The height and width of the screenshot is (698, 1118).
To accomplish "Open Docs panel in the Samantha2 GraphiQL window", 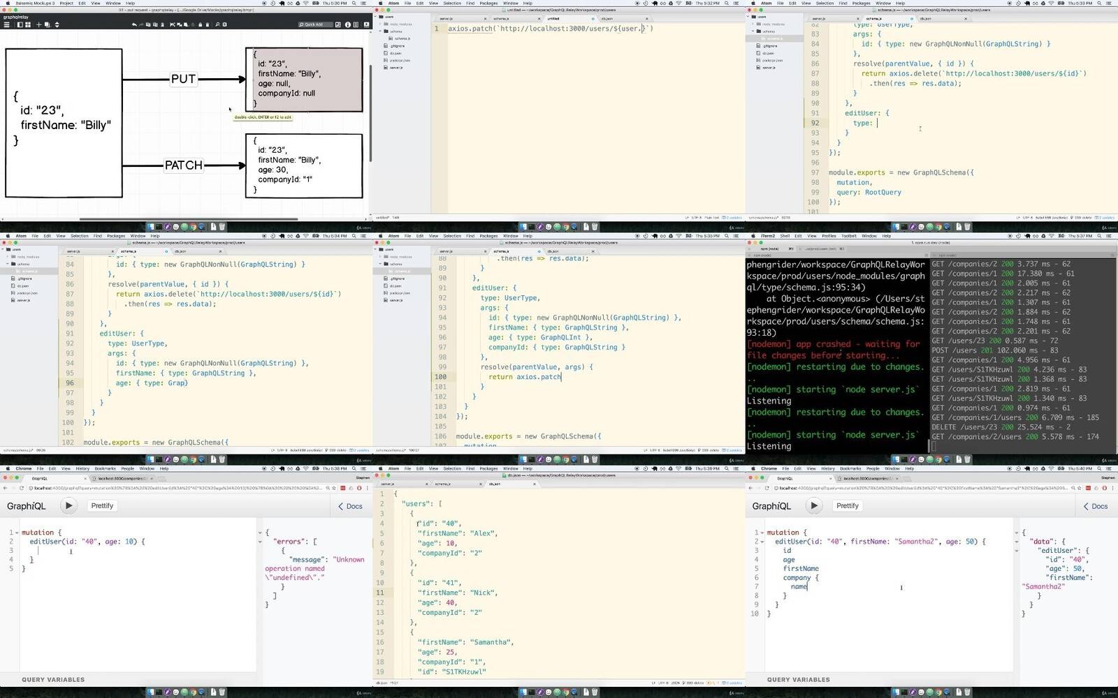I will 1095,506.
